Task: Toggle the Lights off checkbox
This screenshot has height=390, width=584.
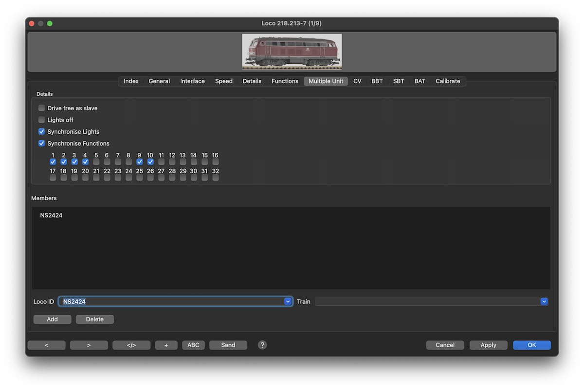Action: coord(42,120)
